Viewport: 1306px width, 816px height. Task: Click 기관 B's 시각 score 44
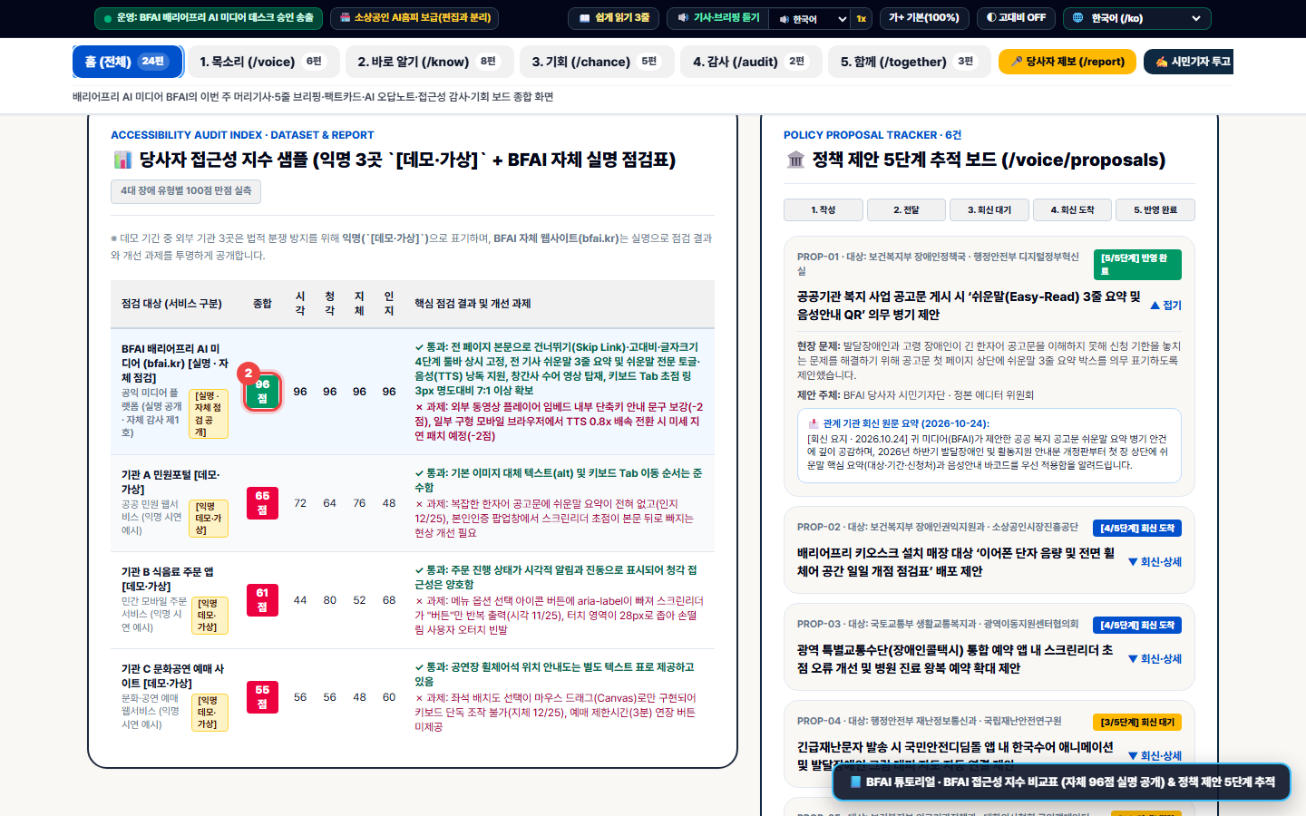click(x=300, y=600)
